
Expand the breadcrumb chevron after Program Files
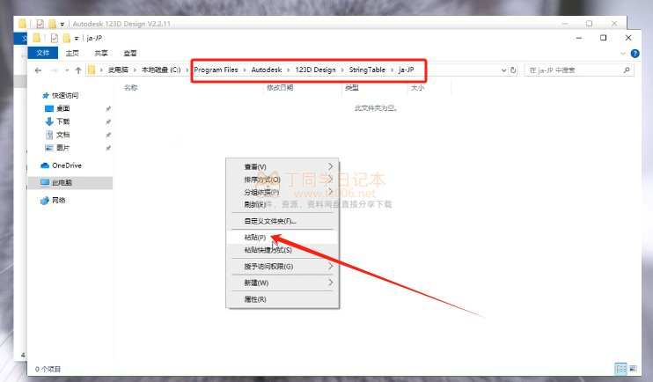pyautogui.click(x=245, y=70)
